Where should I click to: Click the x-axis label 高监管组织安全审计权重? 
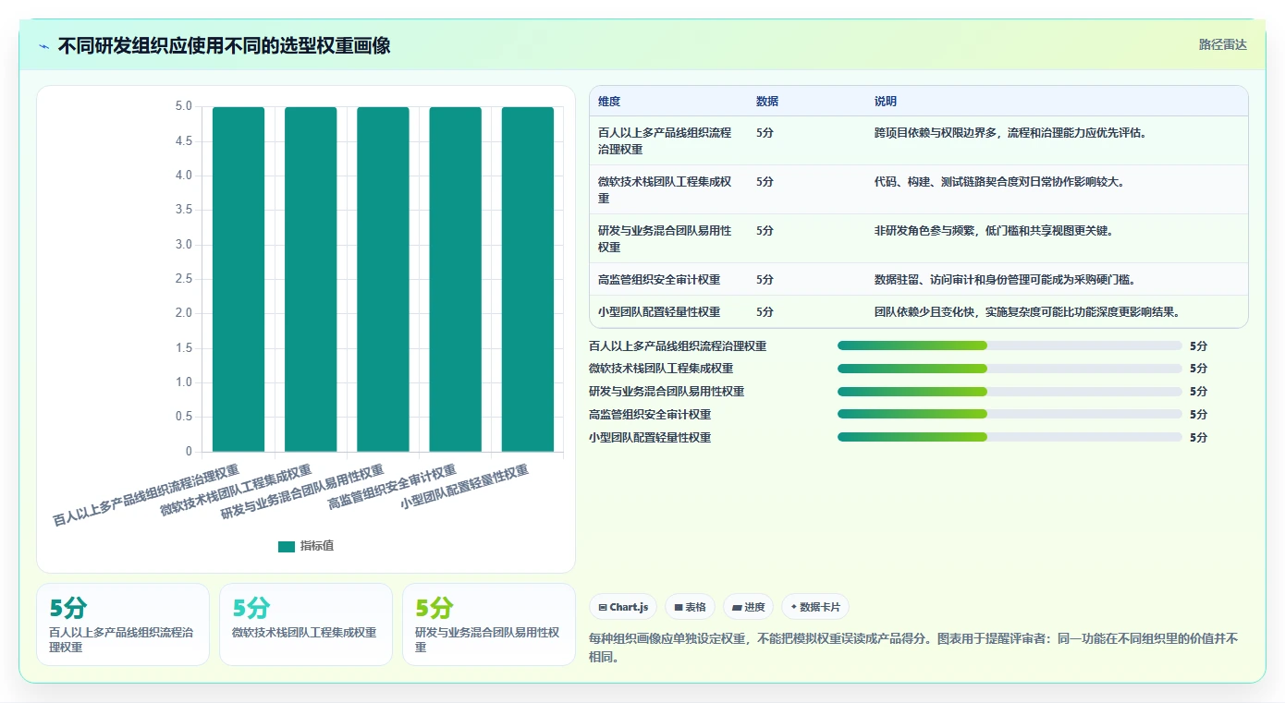tap(392, 487)
